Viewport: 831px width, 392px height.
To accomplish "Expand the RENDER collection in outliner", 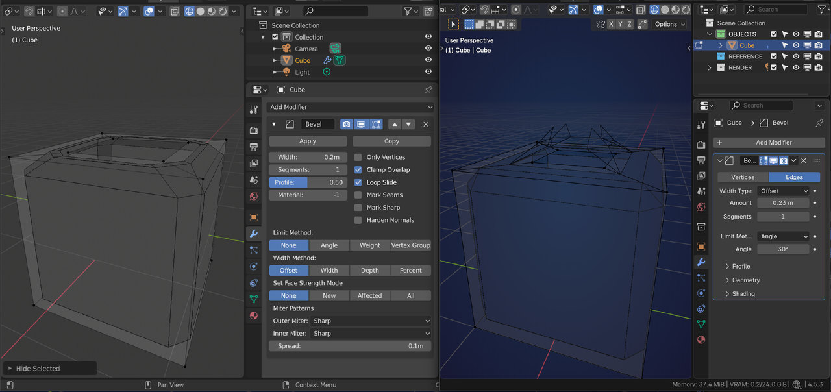I will tap(710, 67).
